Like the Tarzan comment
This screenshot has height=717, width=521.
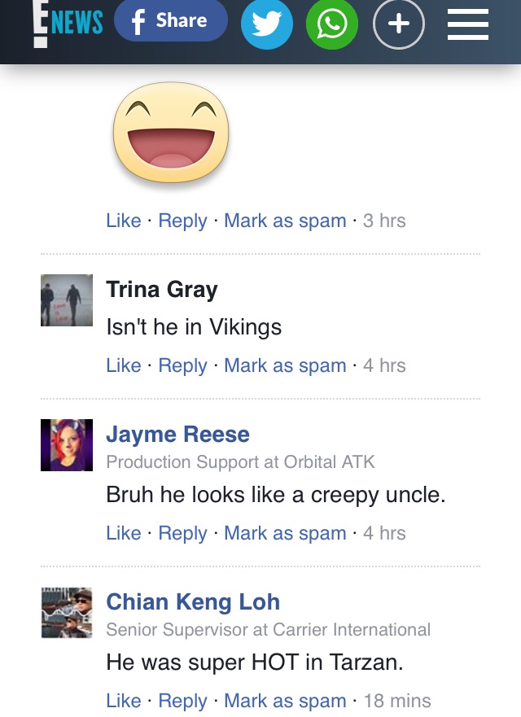(124, 701)
